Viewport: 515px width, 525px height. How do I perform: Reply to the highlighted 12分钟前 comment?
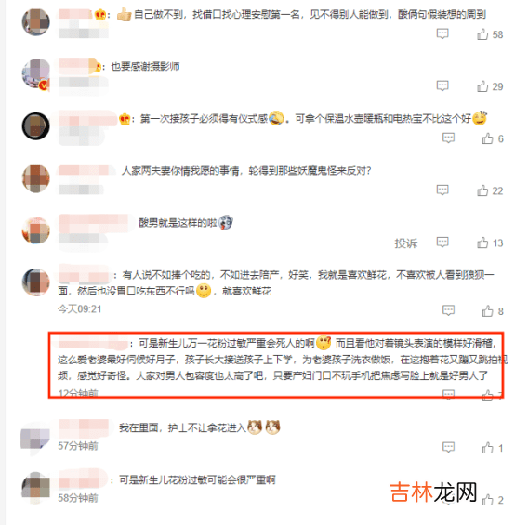point(448,394)
